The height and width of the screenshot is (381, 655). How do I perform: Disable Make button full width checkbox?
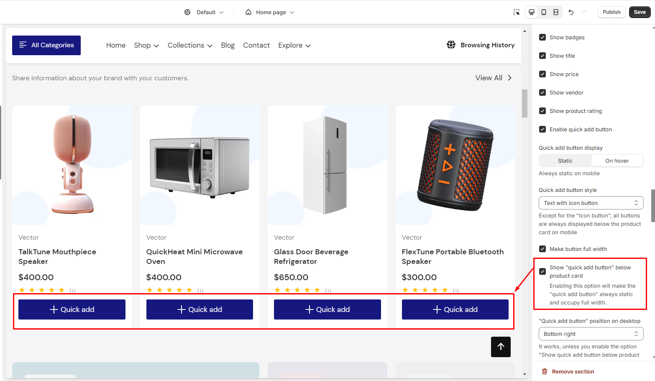[542, 249]
